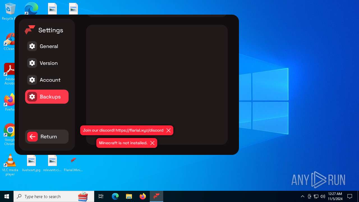Open File Explorer from the taskbar
Image resolution: width=359 pixels, height=202 pixels.
click(129, 196)
